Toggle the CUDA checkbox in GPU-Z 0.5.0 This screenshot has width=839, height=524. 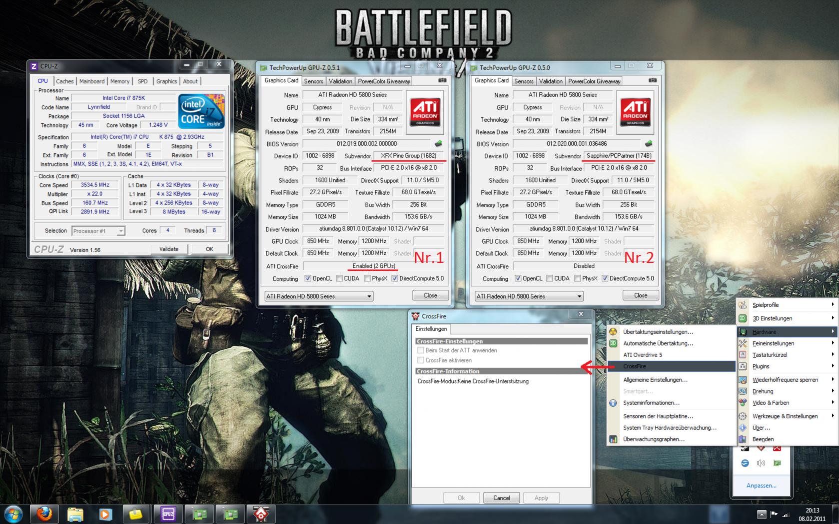(x=550, y=279)
